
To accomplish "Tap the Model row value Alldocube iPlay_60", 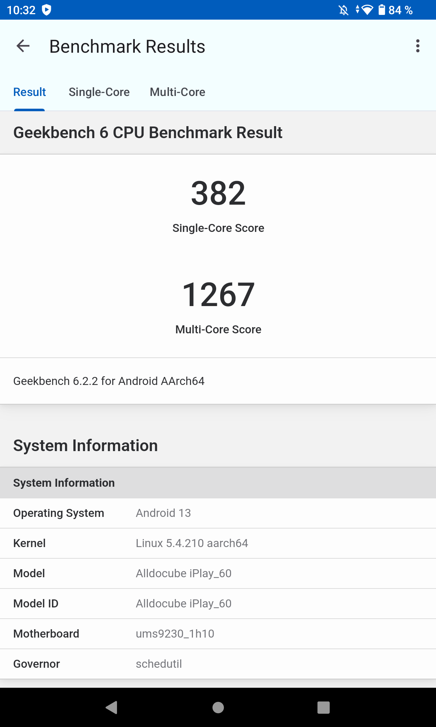I will coord(183,573).
